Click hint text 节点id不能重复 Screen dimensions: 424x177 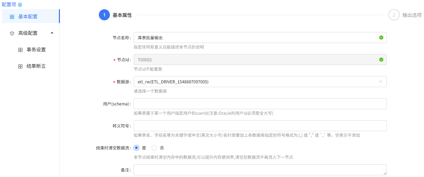tap(148, 69)
